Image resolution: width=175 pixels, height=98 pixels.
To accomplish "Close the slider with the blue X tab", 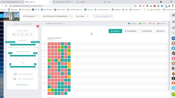I will [1, 16].
